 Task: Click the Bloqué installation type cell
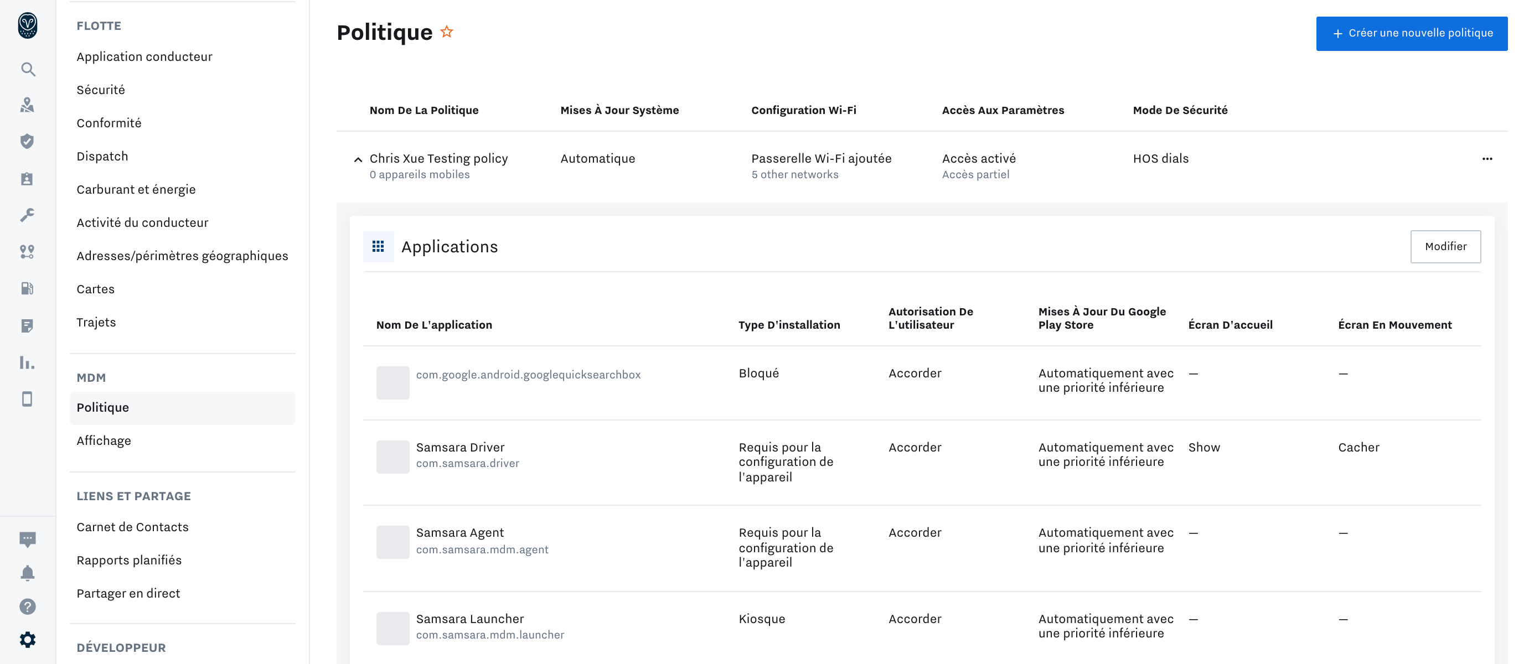(x=758, y=373)
